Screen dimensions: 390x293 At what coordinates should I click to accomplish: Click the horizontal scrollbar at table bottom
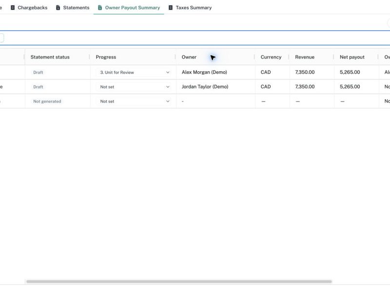point(179,282)
